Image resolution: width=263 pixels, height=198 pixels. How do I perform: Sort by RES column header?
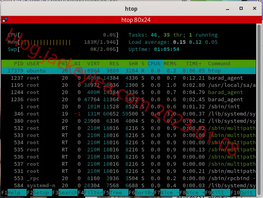114,64
